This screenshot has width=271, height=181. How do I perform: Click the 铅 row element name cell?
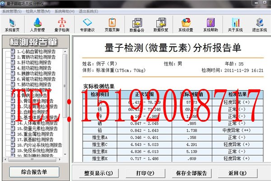click(100, 130)
